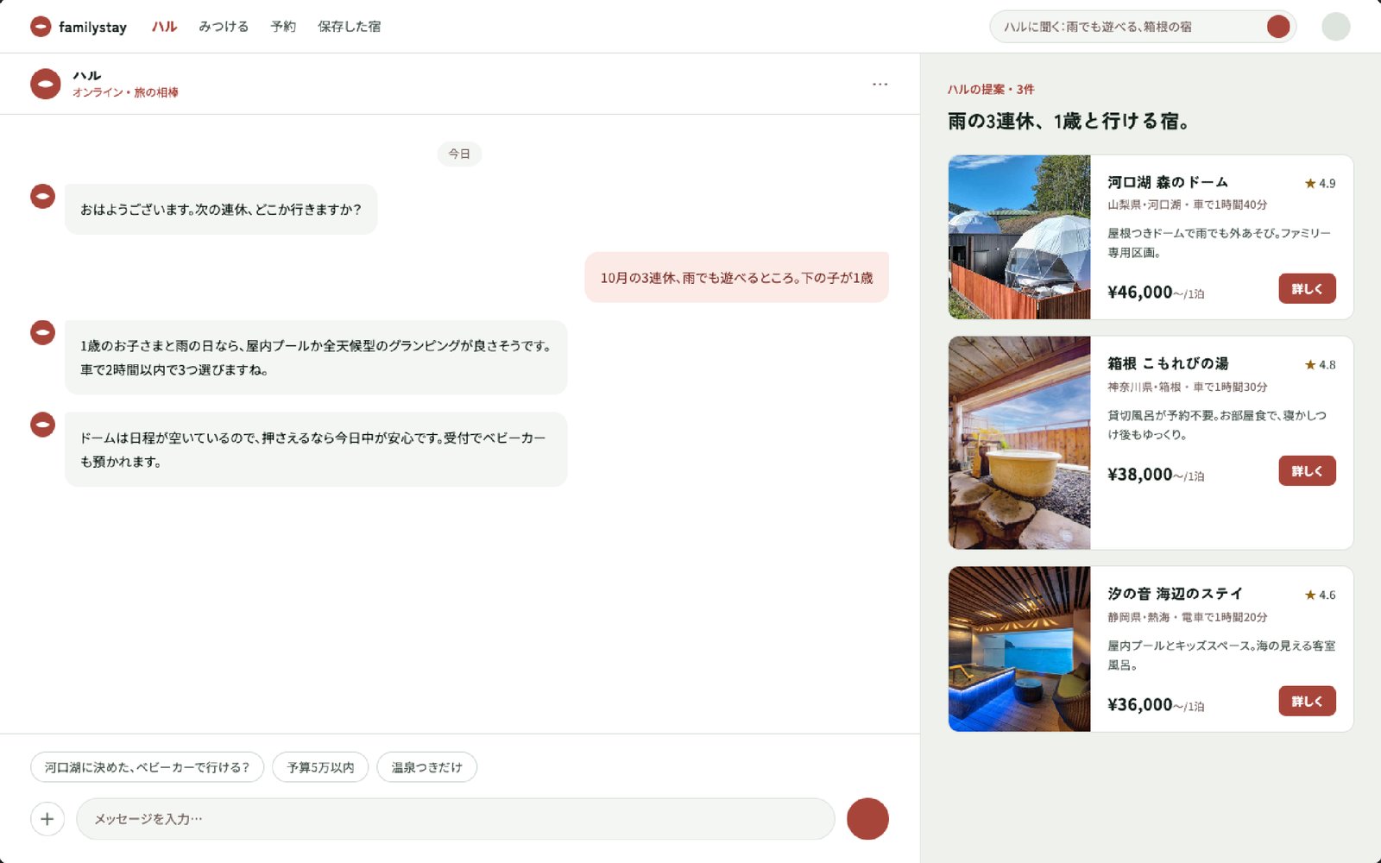This screenshot has width=1381, height=863.
Task: Click the star rating 4.9 on 河口湖 森のドーム
Action: click(x=1320, y=183)
